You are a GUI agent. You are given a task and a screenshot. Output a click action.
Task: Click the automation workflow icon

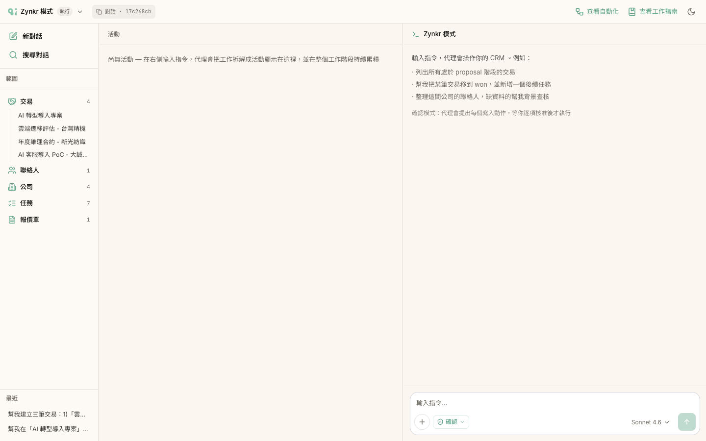pyautogui.click(x=580, y=12)
